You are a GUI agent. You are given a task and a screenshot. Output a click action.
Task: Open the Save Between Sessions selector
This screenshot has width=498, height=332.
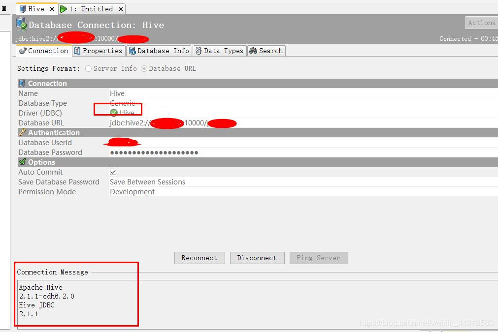[147, 182]
